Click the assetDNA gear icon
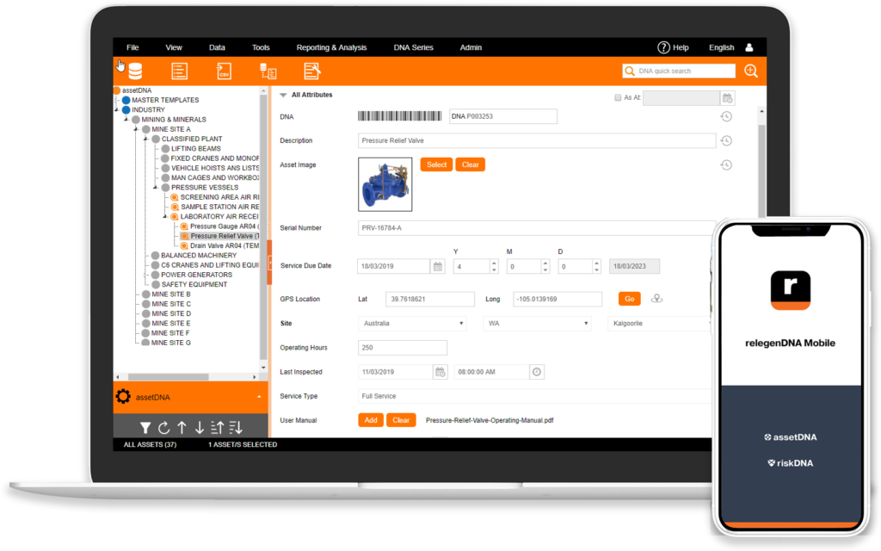Viewport: 881px width, 551px height. click(123, 396)
